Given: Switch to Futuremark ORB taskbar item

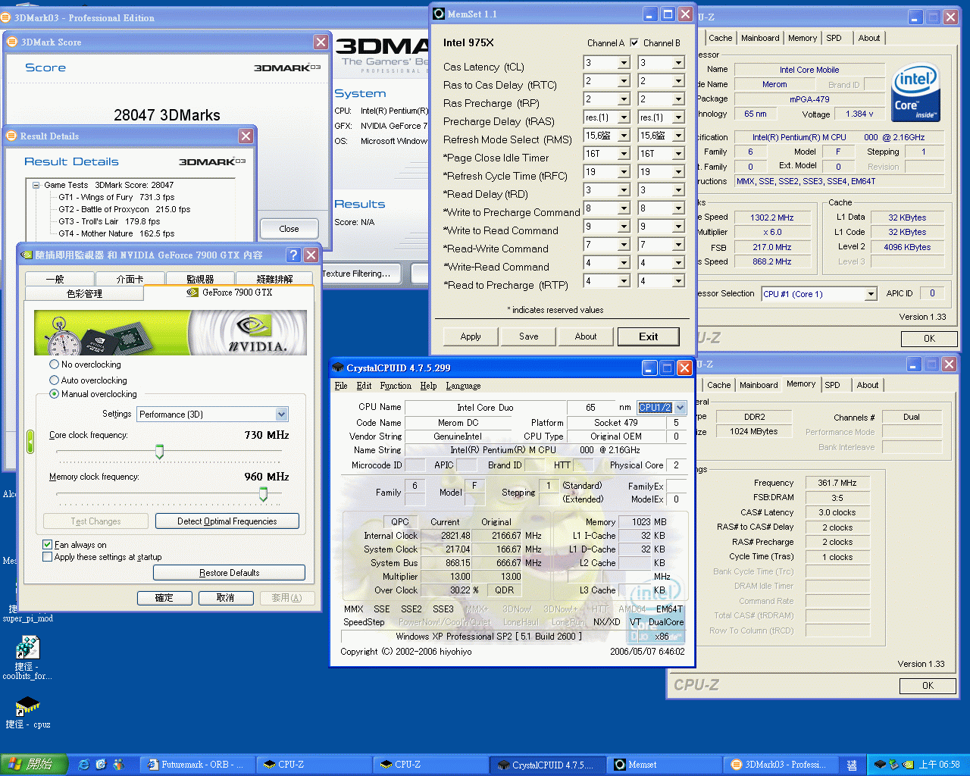Looking at the screenshot, I should 196,765.
